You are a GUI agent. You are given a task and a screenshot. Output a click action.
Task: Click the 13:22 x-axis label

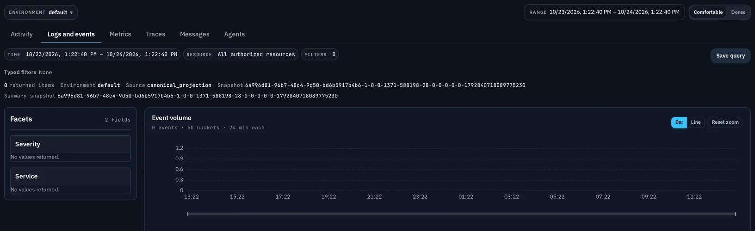click(x=192, y=197)
